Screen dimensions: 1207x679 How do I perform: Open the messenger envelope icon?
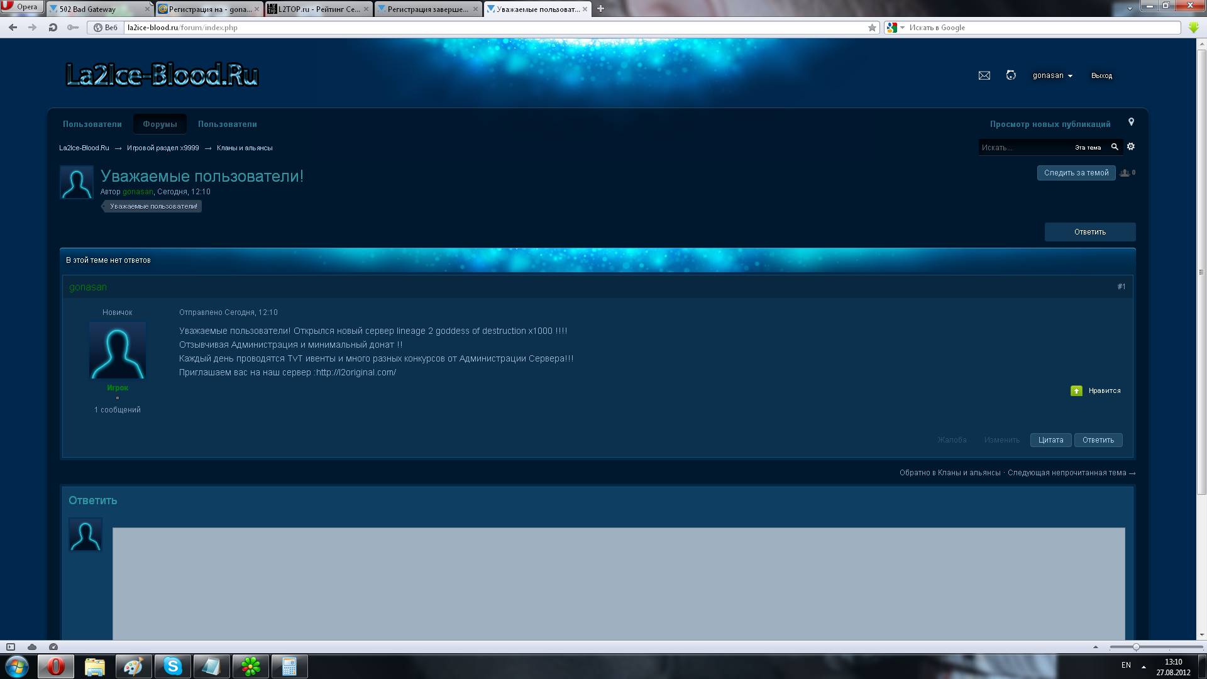coord(984,75)
